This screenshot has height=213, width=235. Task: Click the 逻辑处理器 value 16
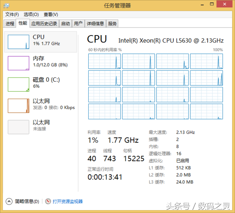pos(179,154)
